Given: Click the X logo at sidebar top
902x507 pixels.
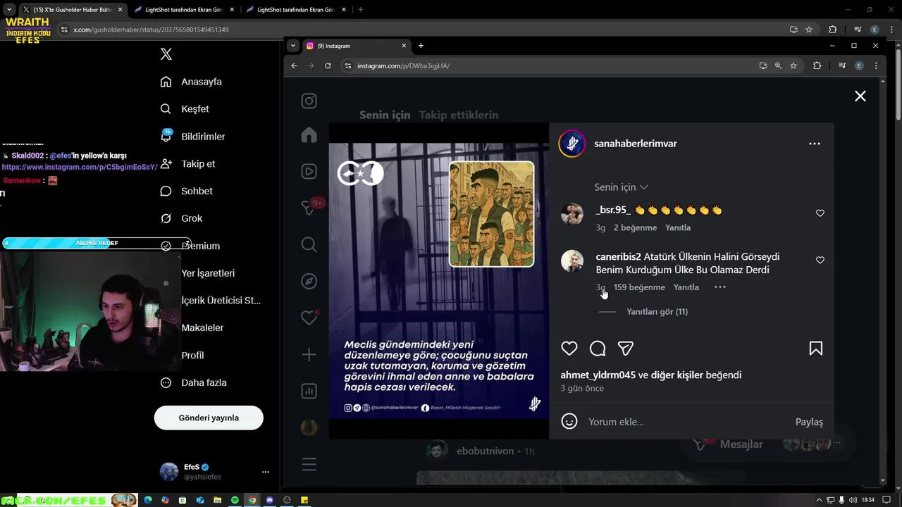Looking at the screenshot, I should point(166,54).
